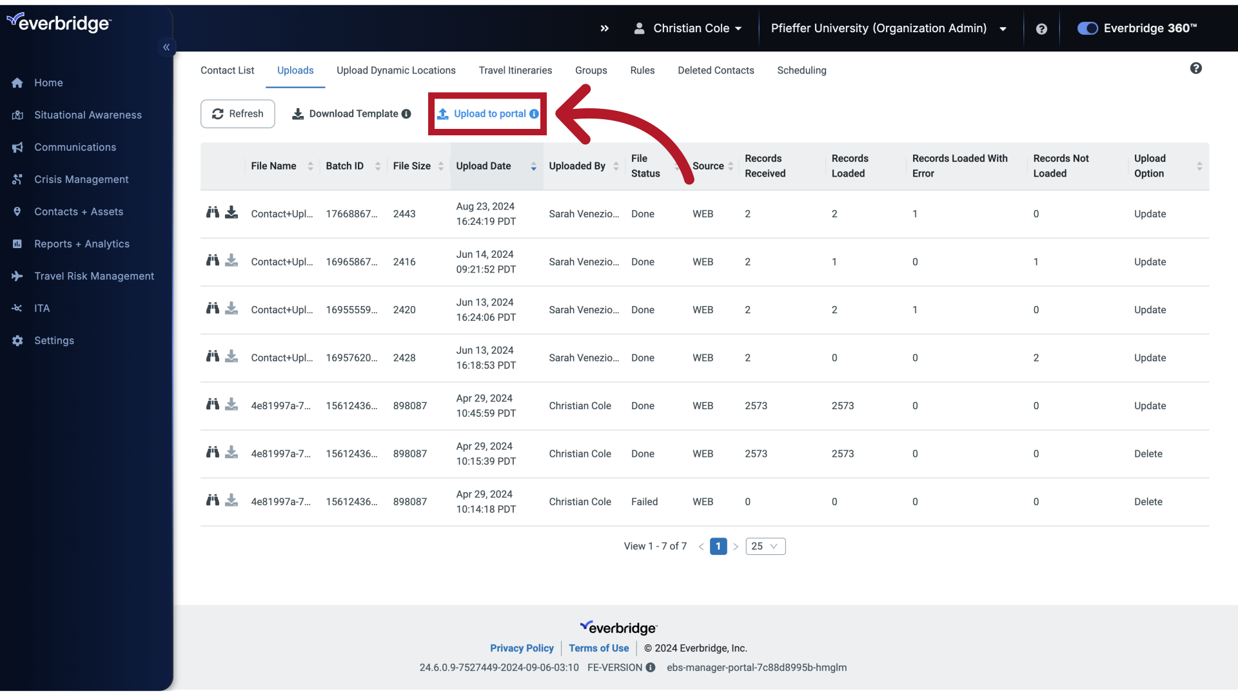Click the Terms of Use link
1238x696 pixels.
click(x=598, y=648)
